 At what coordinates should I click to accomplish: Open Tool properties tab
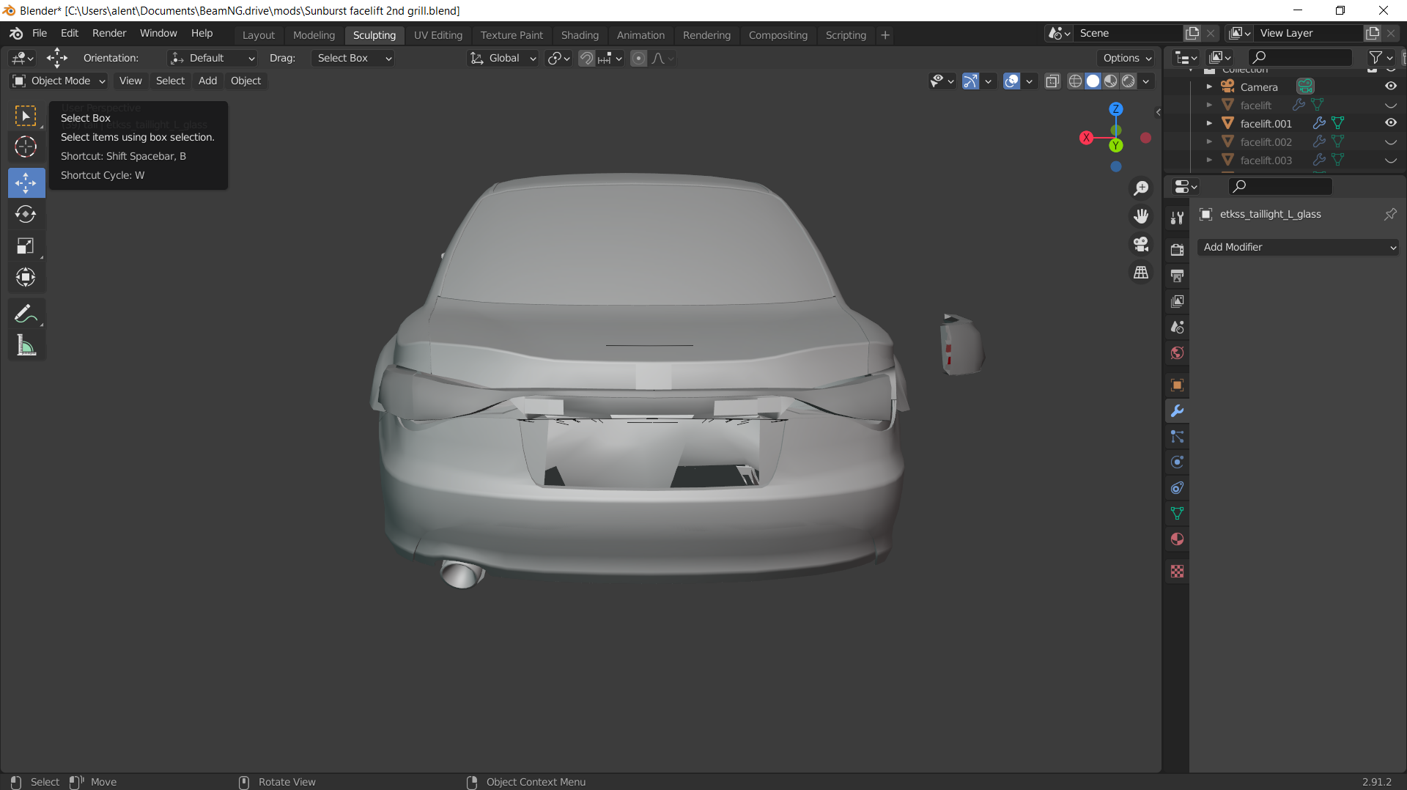click(x=1177, y=218)
